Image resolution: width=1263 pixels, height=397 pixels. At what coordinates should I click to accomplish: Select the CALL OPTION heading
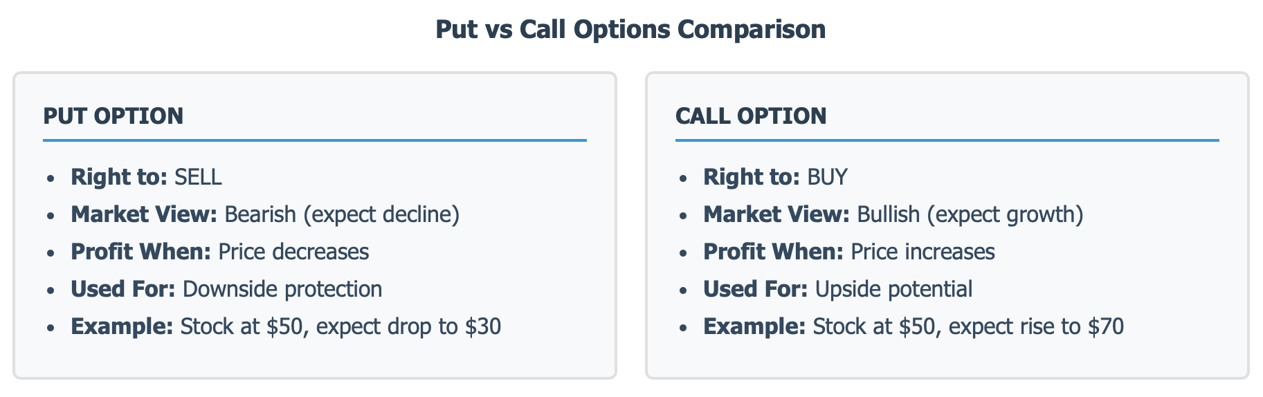pyautogui.click(x=751, y=116)
